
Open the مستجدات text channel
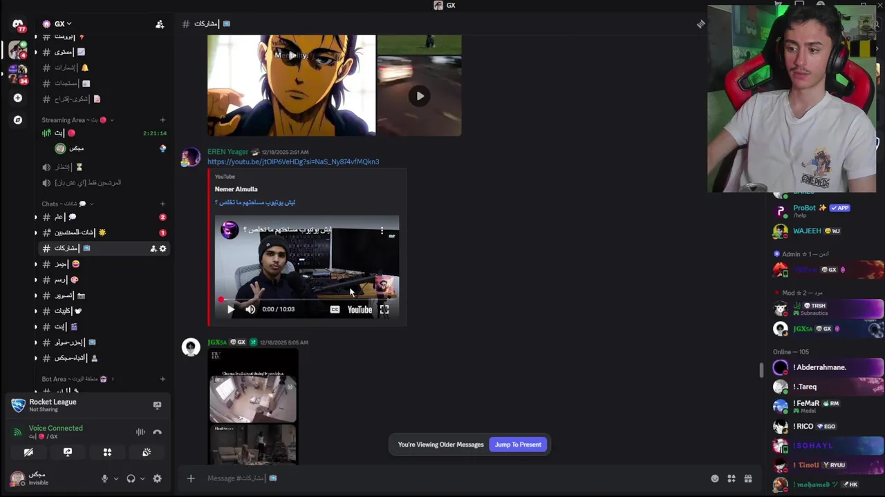pyautogui.click(x=104, y=84)
